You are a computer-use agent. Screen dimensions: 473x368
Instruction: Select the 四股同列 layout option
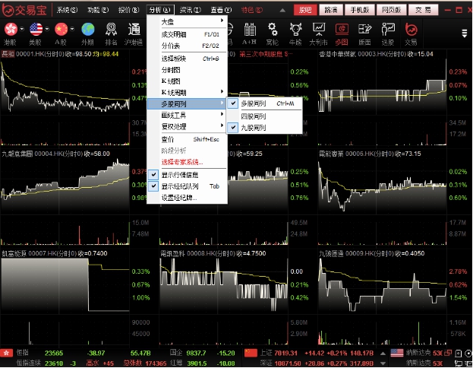tap(253, 116)
